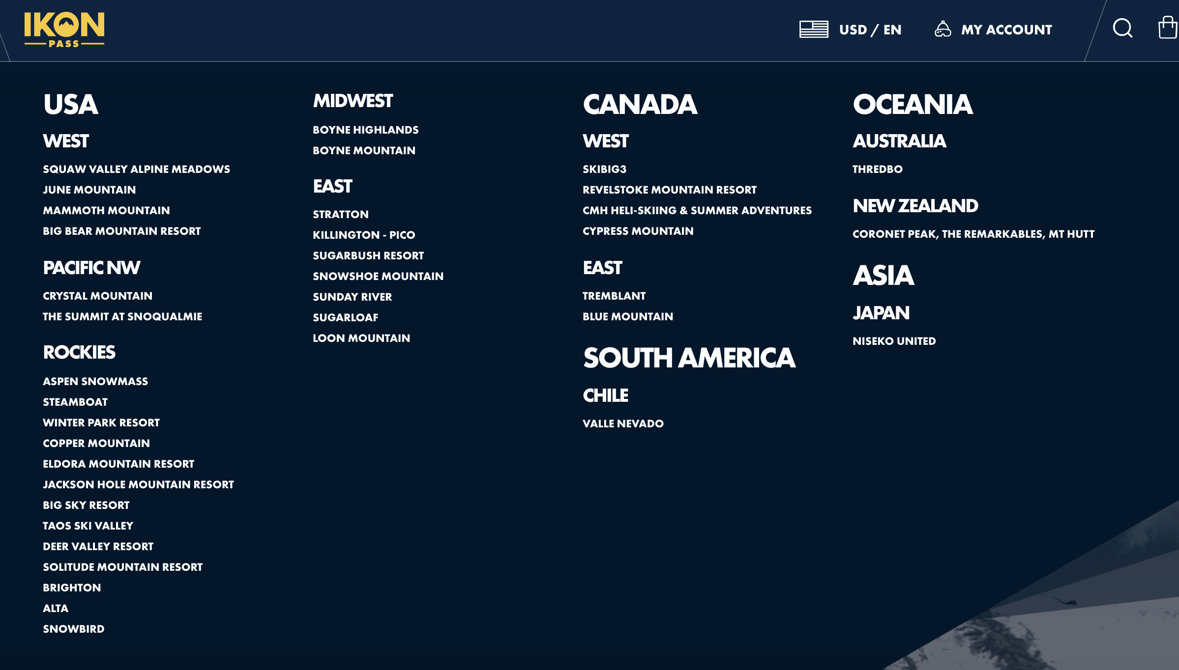Open the search magnifier icon

pos(1122,28)
